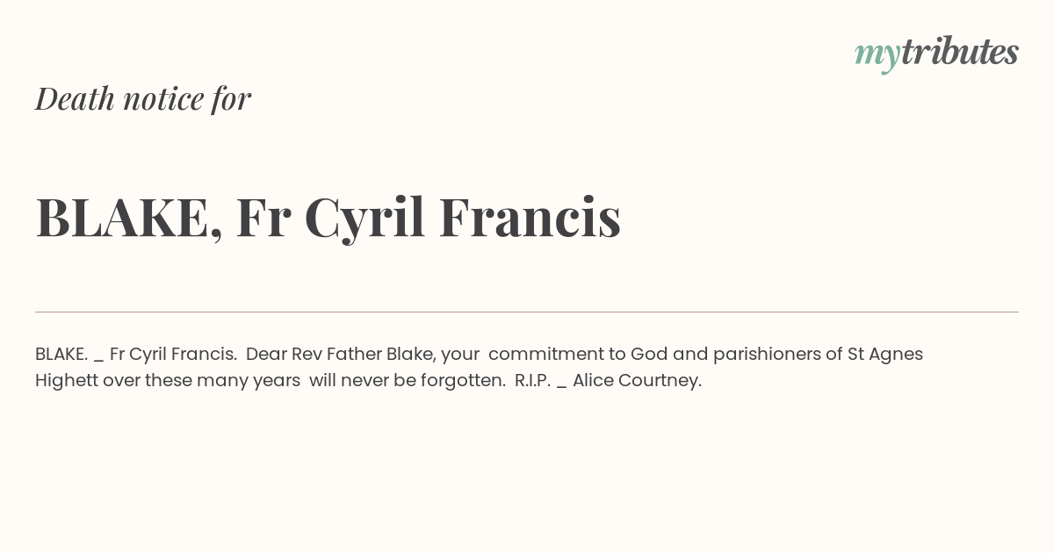Click 'Francis' in the large heading
This screenshot has width=1054, height=553.
click(530, 217)
